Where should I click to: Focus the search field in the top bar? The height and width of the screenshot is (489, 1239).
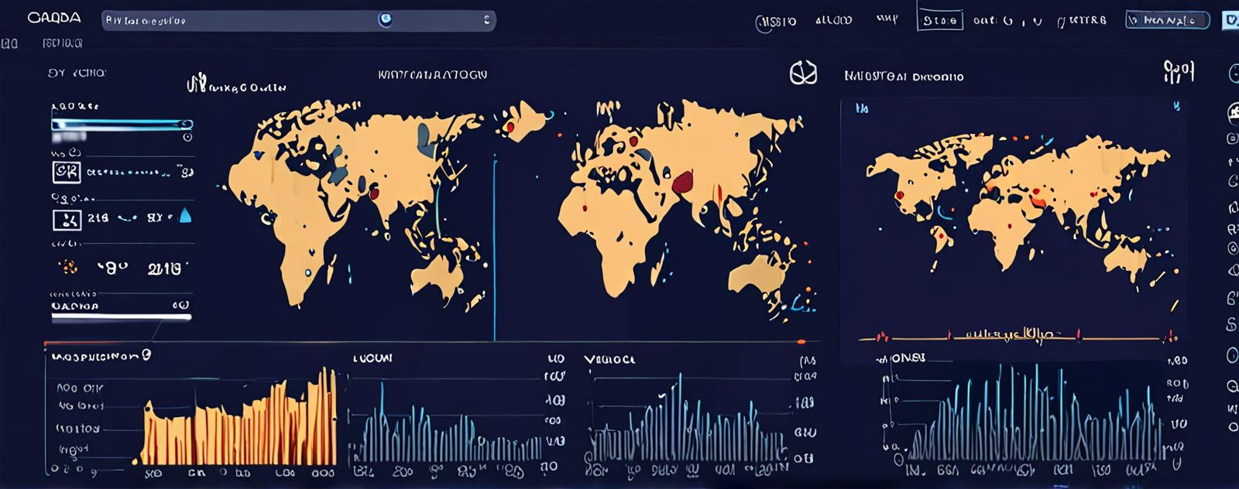pos(298,20)
